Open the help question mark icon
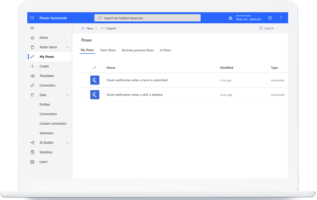This screenshot has width=317, height=200. click(281, 18)
